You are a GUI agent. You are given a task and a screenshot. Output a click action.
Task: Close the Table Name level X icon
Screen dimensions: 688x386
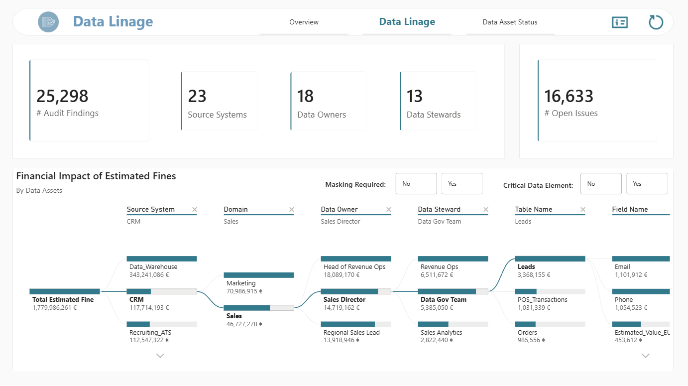583,210
